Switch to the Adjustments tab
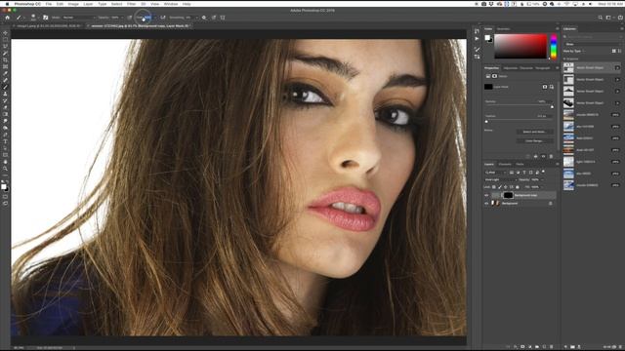Screen dimensions: 625x351 (510, 68)
